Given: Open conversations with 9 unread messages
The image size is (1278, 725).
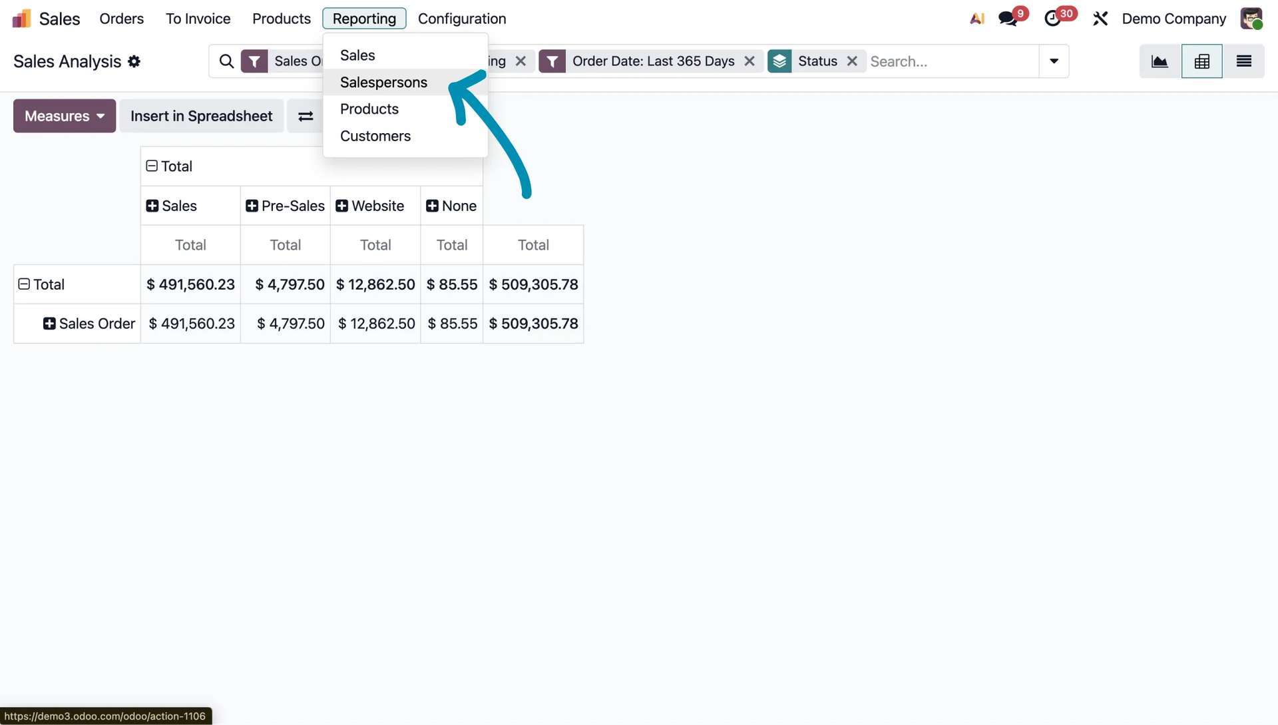Looking at the screenshot, I should (x=1008, y=19).
